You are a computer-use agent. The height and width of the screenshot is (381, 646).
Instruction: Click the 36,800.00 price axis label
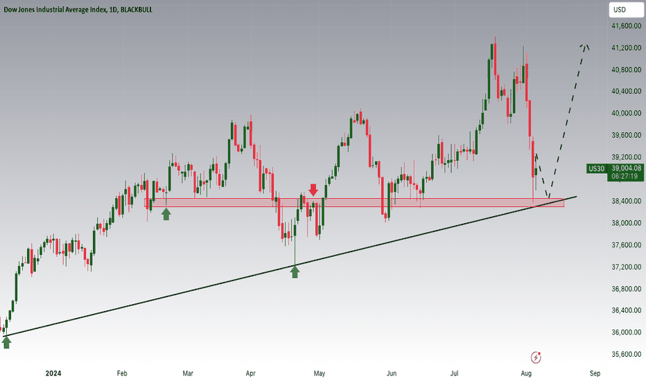click(x=626, y=289)
